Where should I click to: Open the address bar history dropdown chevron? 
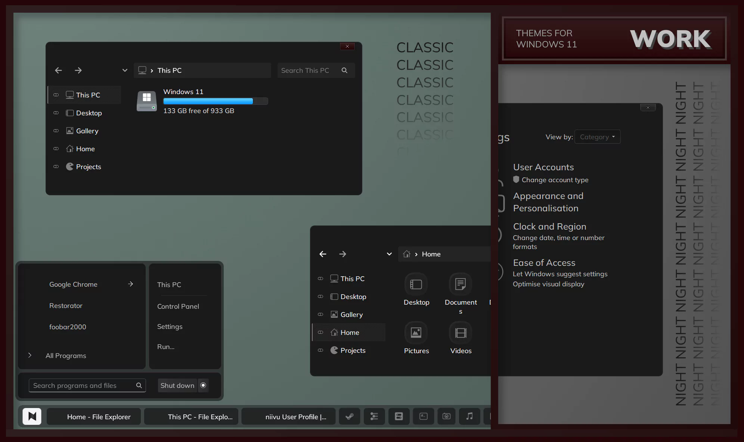(125, 70)
